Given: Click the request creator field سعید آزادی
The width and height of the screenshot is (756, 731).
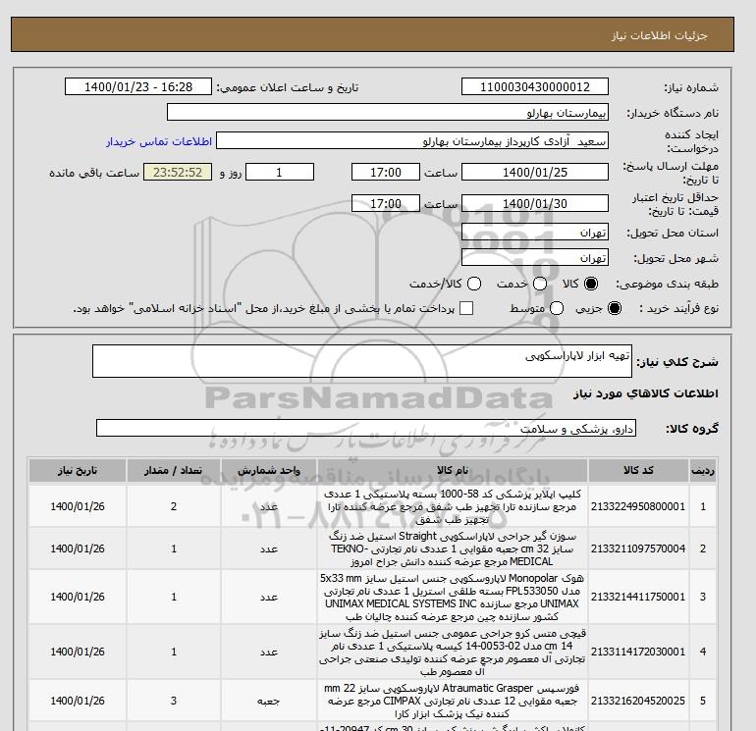Looking at the screenshot, I should click(x=412, y=141).
